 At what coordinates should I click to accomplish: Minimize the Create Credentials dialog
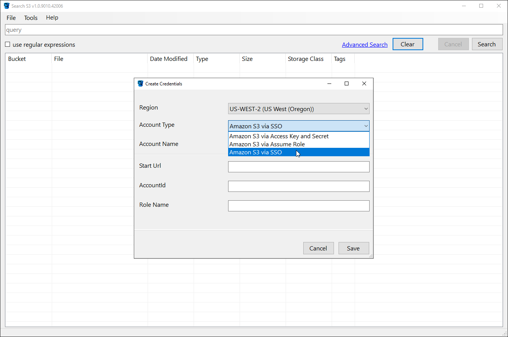pyautogui.click(x=329, y=83)
